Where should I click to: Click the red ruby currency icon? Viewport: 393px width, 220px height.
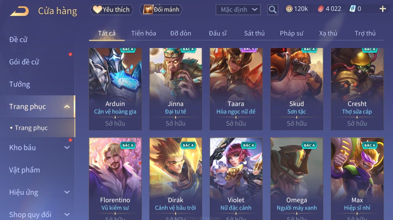[x=321, y=9]
